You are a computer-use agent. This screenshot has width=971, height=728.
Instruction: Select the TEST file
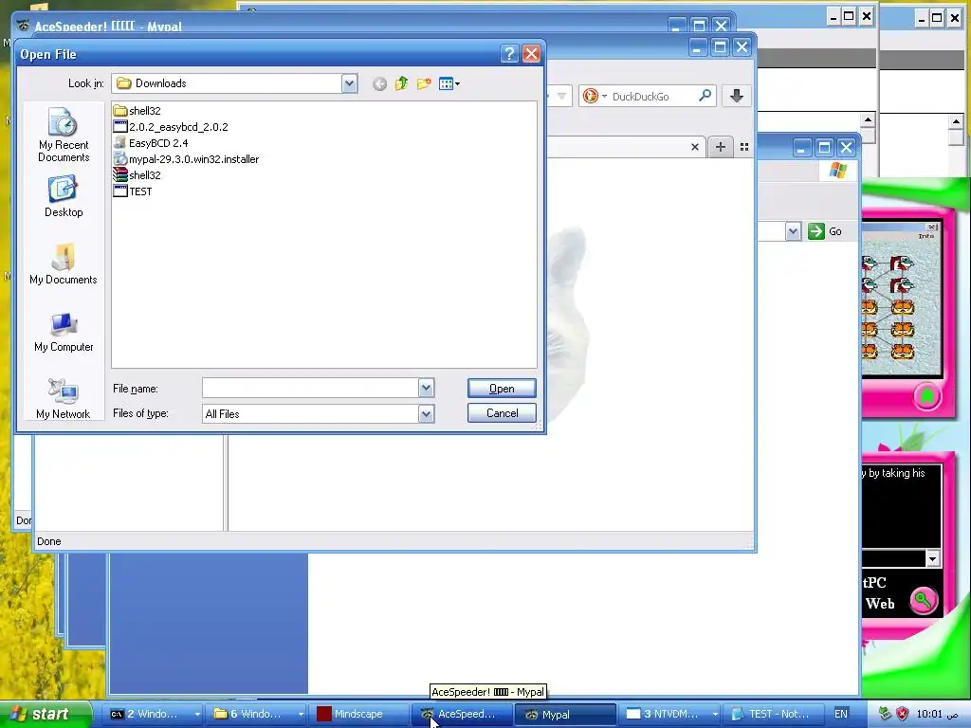point(133,191)
